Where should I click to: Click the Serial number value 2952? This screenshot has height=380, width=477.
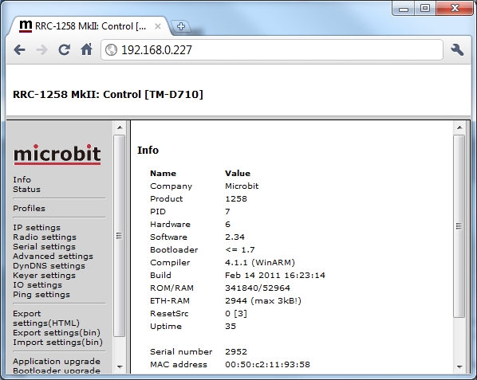(236, 352)
